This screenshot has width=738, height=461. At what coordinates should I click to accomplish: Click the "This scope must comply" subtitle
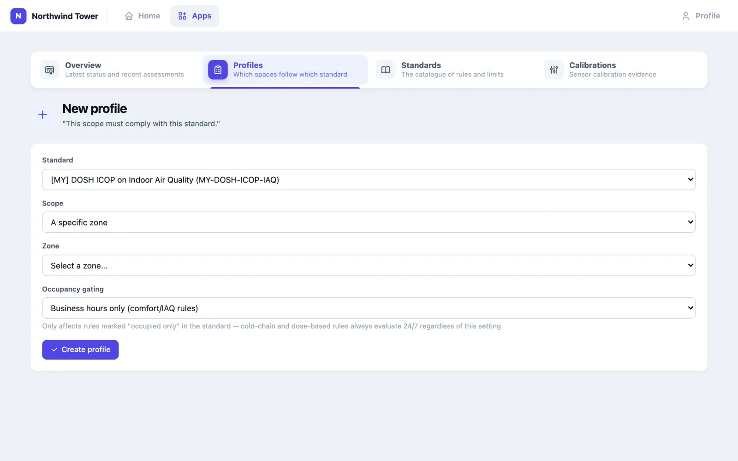click(141, 124)
